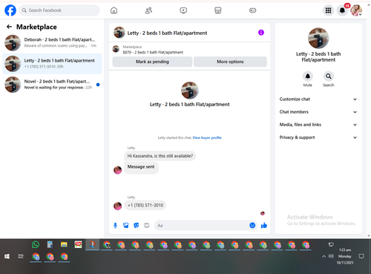The height and width of the screenshot is (274, 371).
Task: Expand Privacy & support section
Action: [318, 137]
